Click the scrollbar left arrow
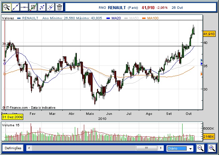Viewport: 219px width, 155px height. (29, 148)
